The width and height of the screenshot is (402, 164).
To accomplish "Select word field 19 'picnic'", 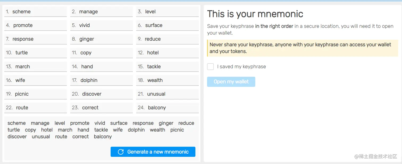I will pyautogui.click(x=35, y=94).
